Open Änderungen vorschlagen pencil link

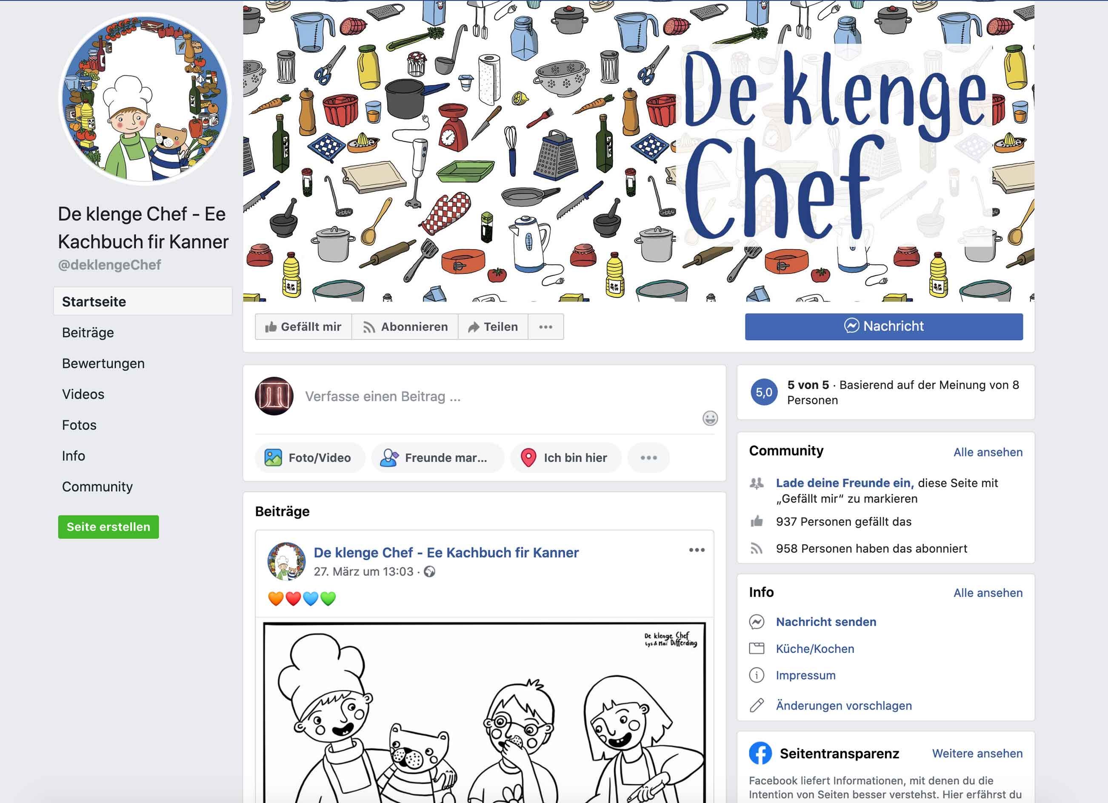click(x=844, y=706)
